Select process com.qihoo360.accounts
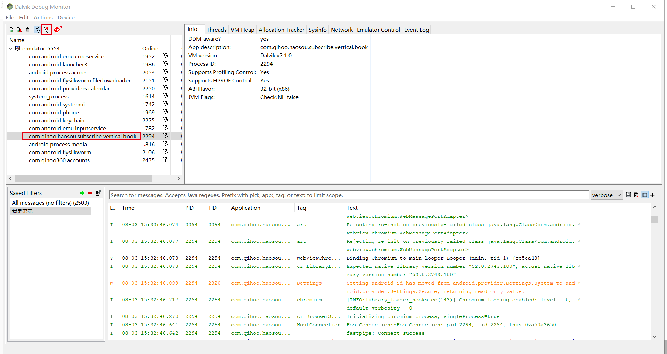This screenshot has height=354, width=667. [x=59, y=160]
